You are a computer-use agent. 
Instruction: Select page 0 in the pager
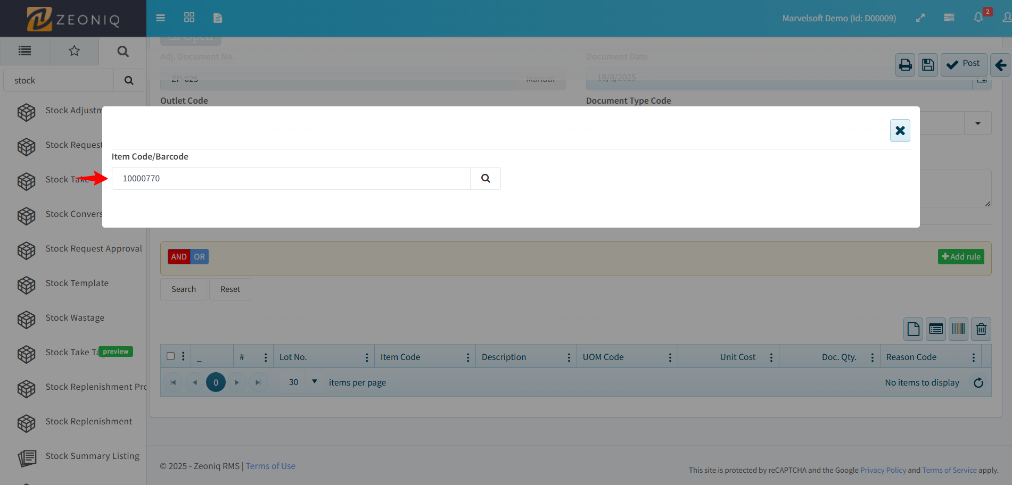pos(216,382)
